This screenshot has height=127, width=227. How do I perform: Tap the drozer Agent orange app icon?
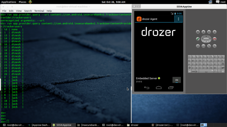click(x=139, y=19)
